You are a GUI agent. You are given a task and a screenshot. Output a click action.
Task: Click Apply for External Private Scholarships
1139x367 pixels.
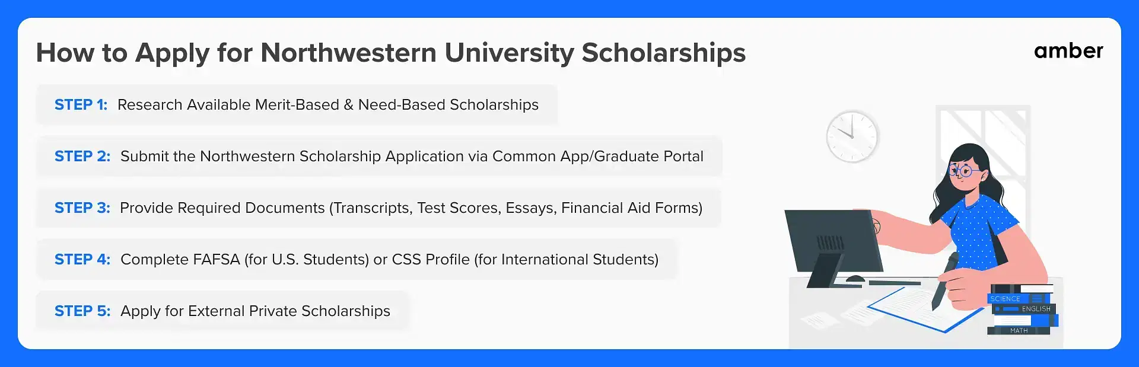pyautogui.click(x=255, y=311)
